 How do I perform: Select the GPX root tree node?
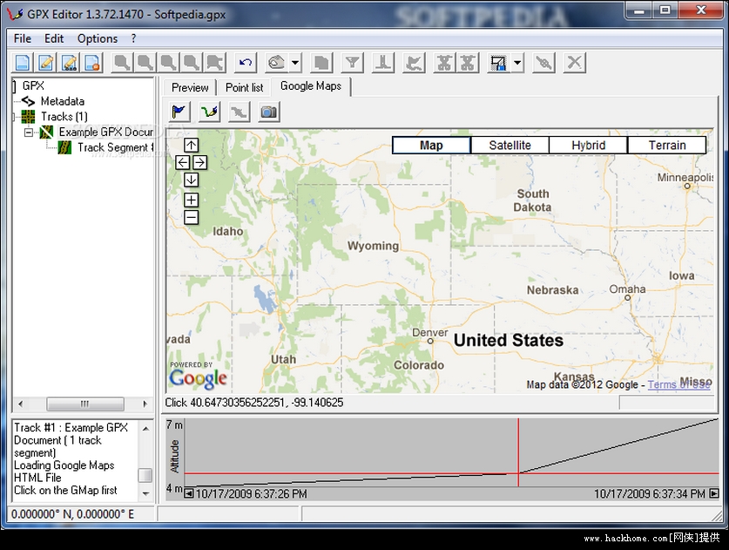33,85
